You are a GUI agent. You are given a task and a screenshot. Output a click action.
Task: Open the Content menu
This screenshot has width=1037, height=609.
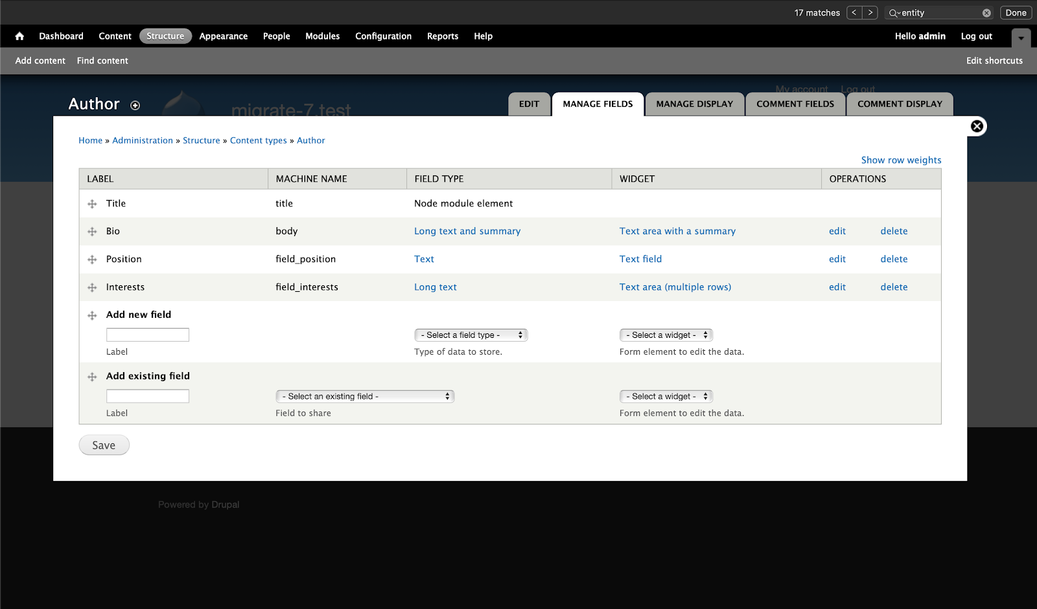pyautogui.click(x=115, y=36)
